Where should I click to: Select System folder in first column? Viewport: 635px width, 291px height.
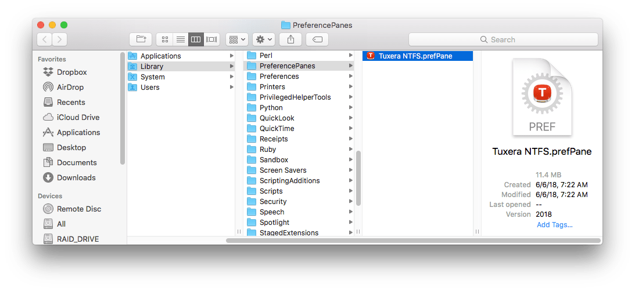181,77
